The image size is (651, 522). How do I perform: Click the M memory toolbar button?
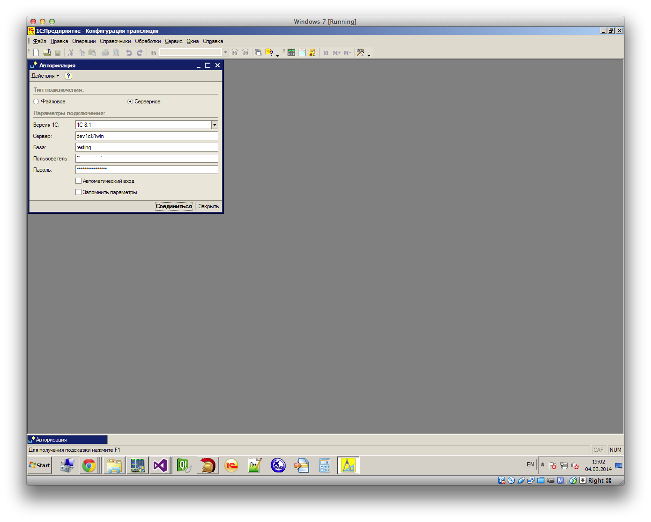pos(326,53)
